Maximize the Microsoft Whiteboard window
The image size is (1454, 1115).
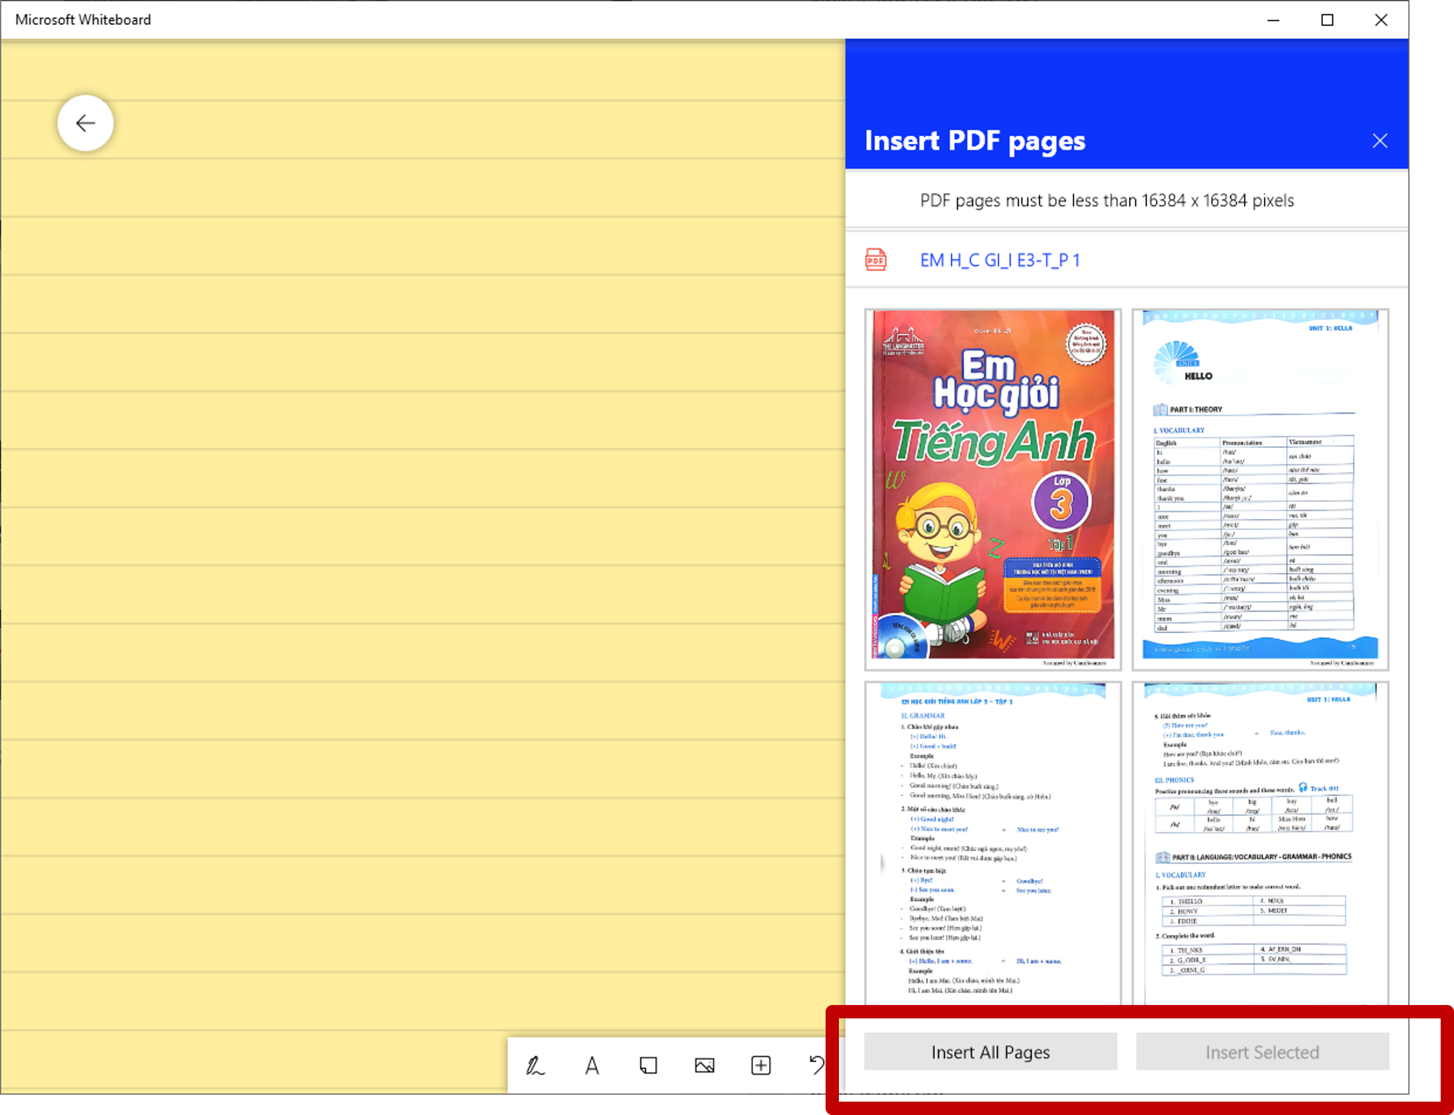(1327, 20)
